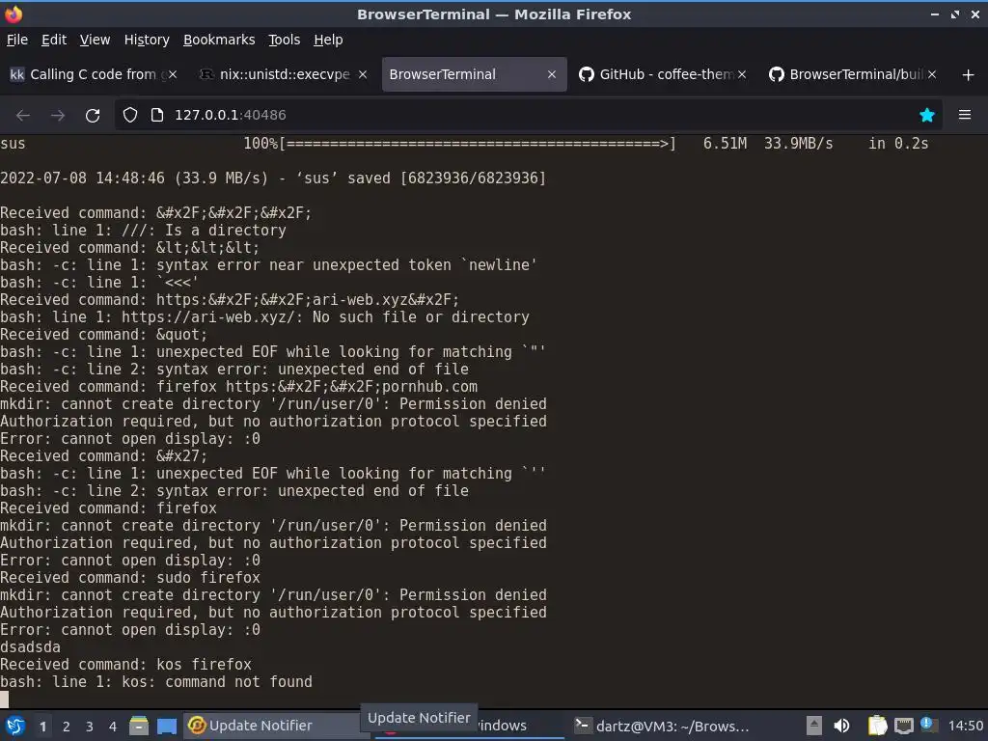Image resolution: width=988 pixels, height=741 pixels.
Task: Reload the current page
Action: click(93, 116)
